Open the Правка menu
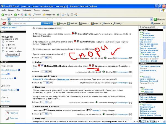 11,10
